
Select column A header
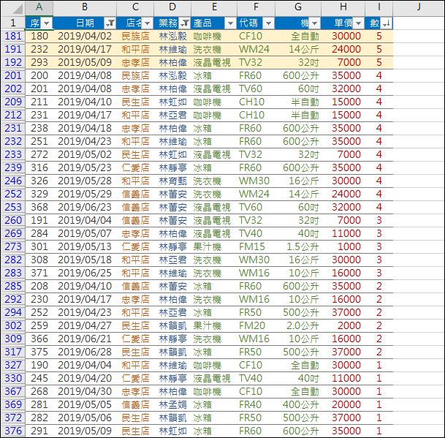[x=39, y=7]
